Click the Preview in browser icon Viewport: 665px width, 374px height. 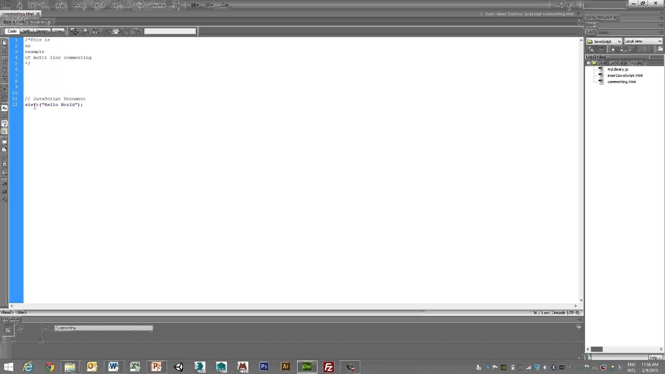click(x=86, y=31)
